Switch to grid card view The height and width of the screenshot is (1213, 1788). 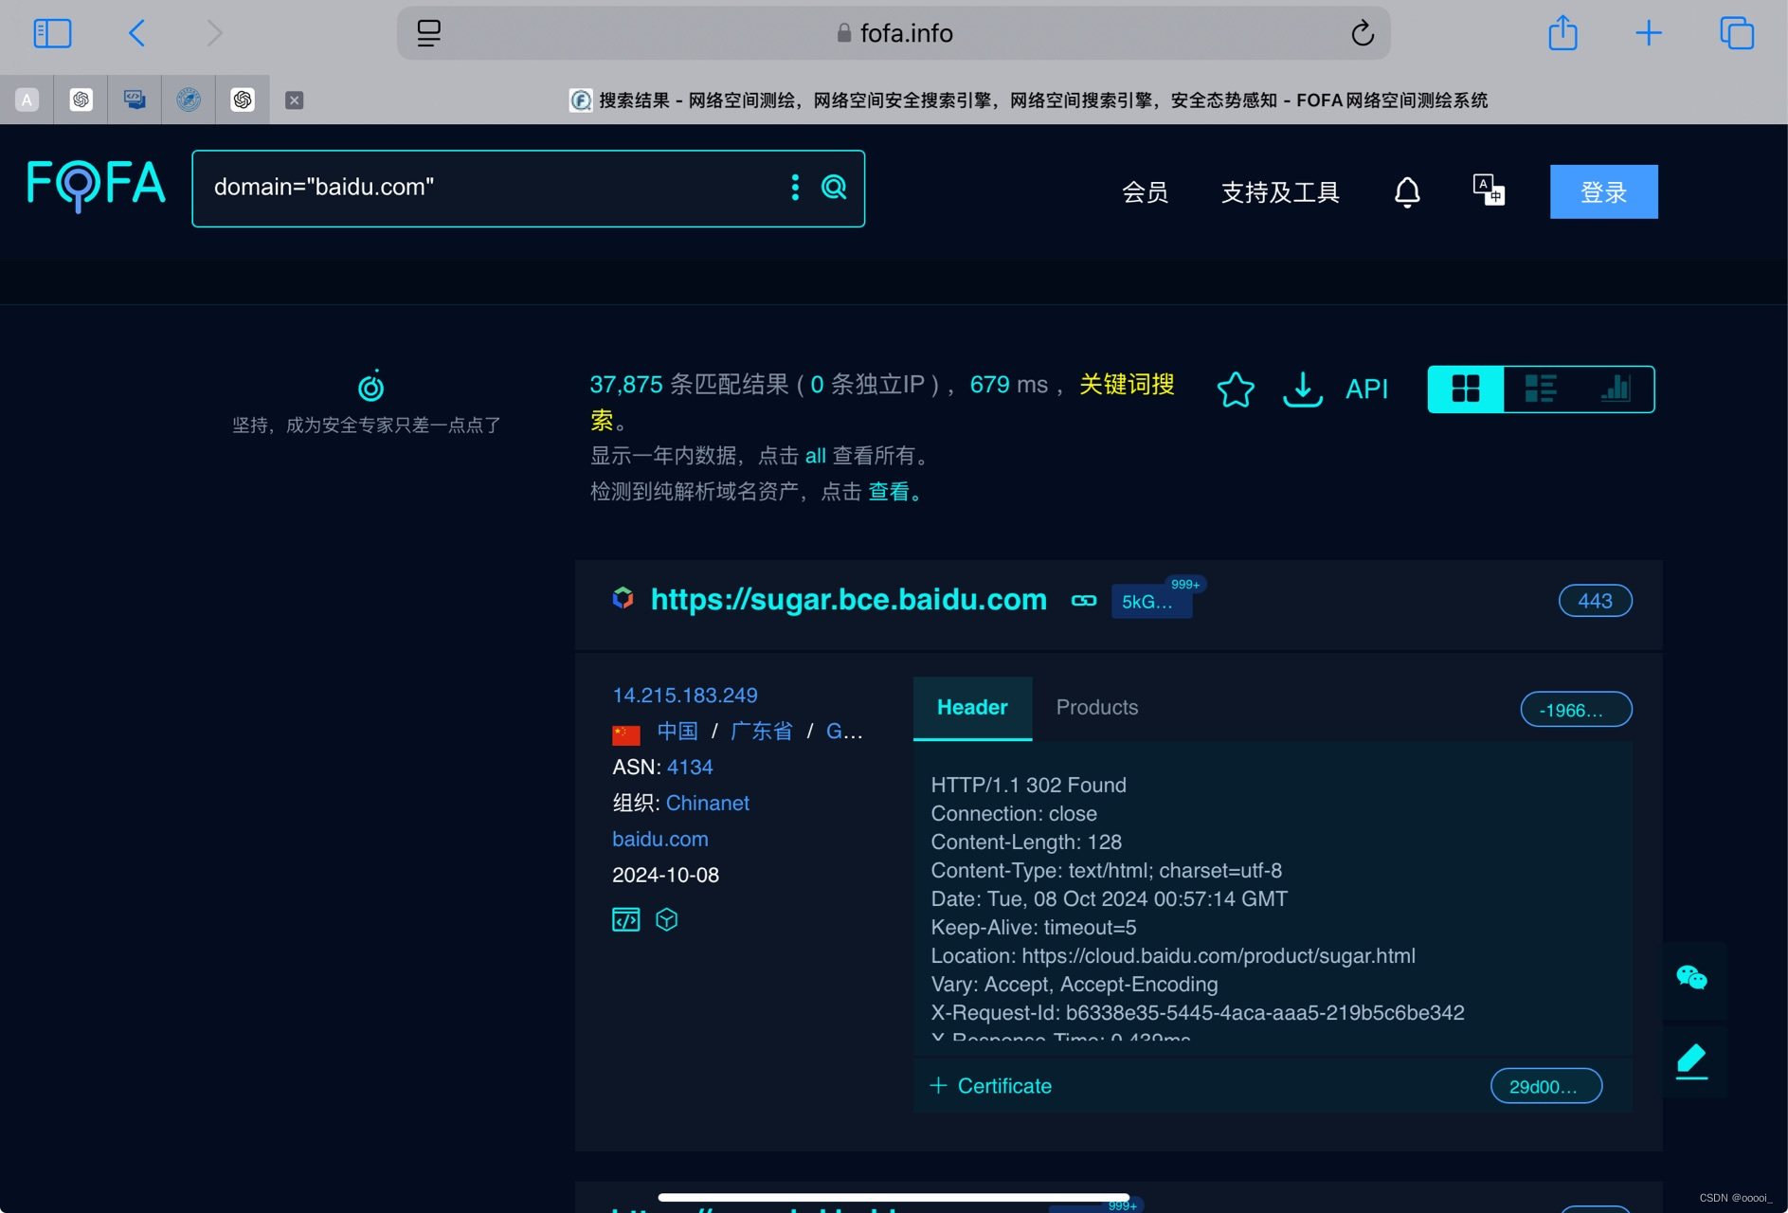pos(1466,389)
